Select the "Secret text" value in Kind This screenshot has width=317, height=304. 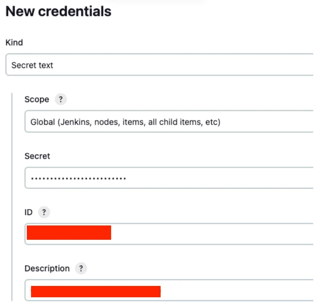point(32,65)
